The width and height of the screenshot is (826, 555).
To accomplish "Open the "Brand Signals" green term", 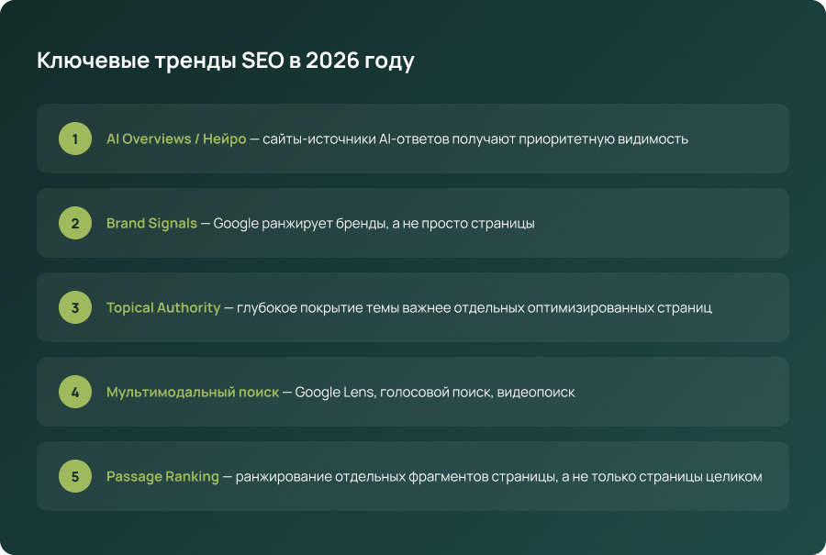I will click(151, 224).
